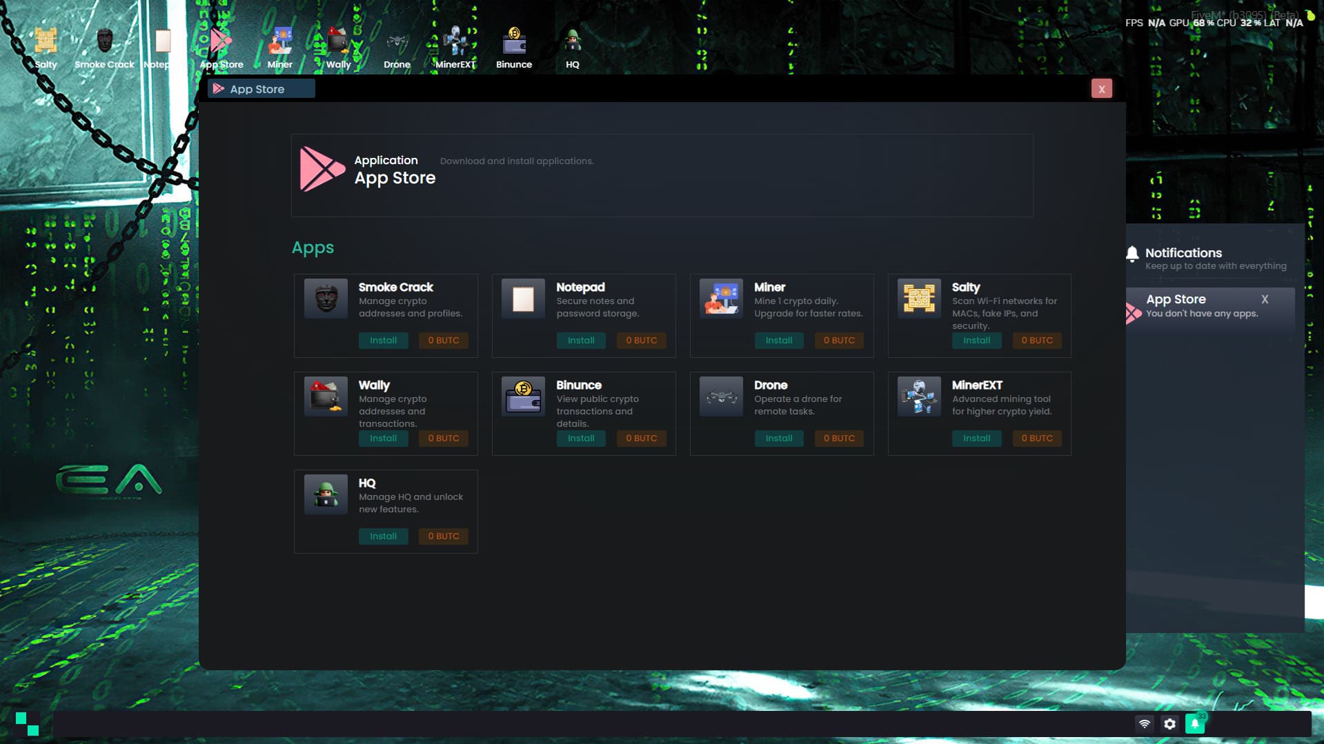This screenshot has width=1324, height=744.
Task: Open the settings gear in the taskbar
Action: point(1170,724)
